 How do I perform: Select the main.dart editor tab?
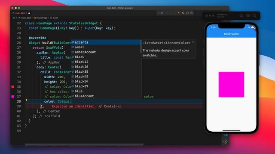coord(21,13)
